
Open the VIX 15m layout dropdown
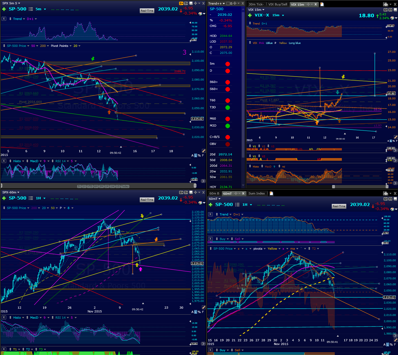point(263,10)
